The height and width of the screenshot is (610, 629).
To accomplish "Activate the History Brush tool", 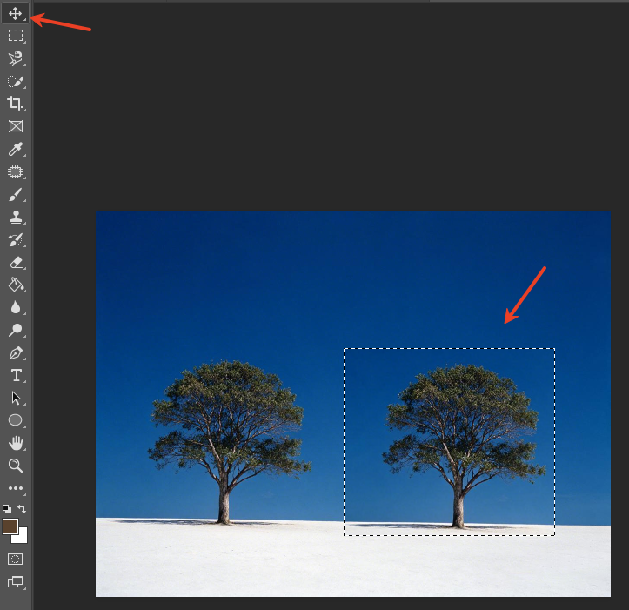I will pyautogui.click(x=16, y=240).
